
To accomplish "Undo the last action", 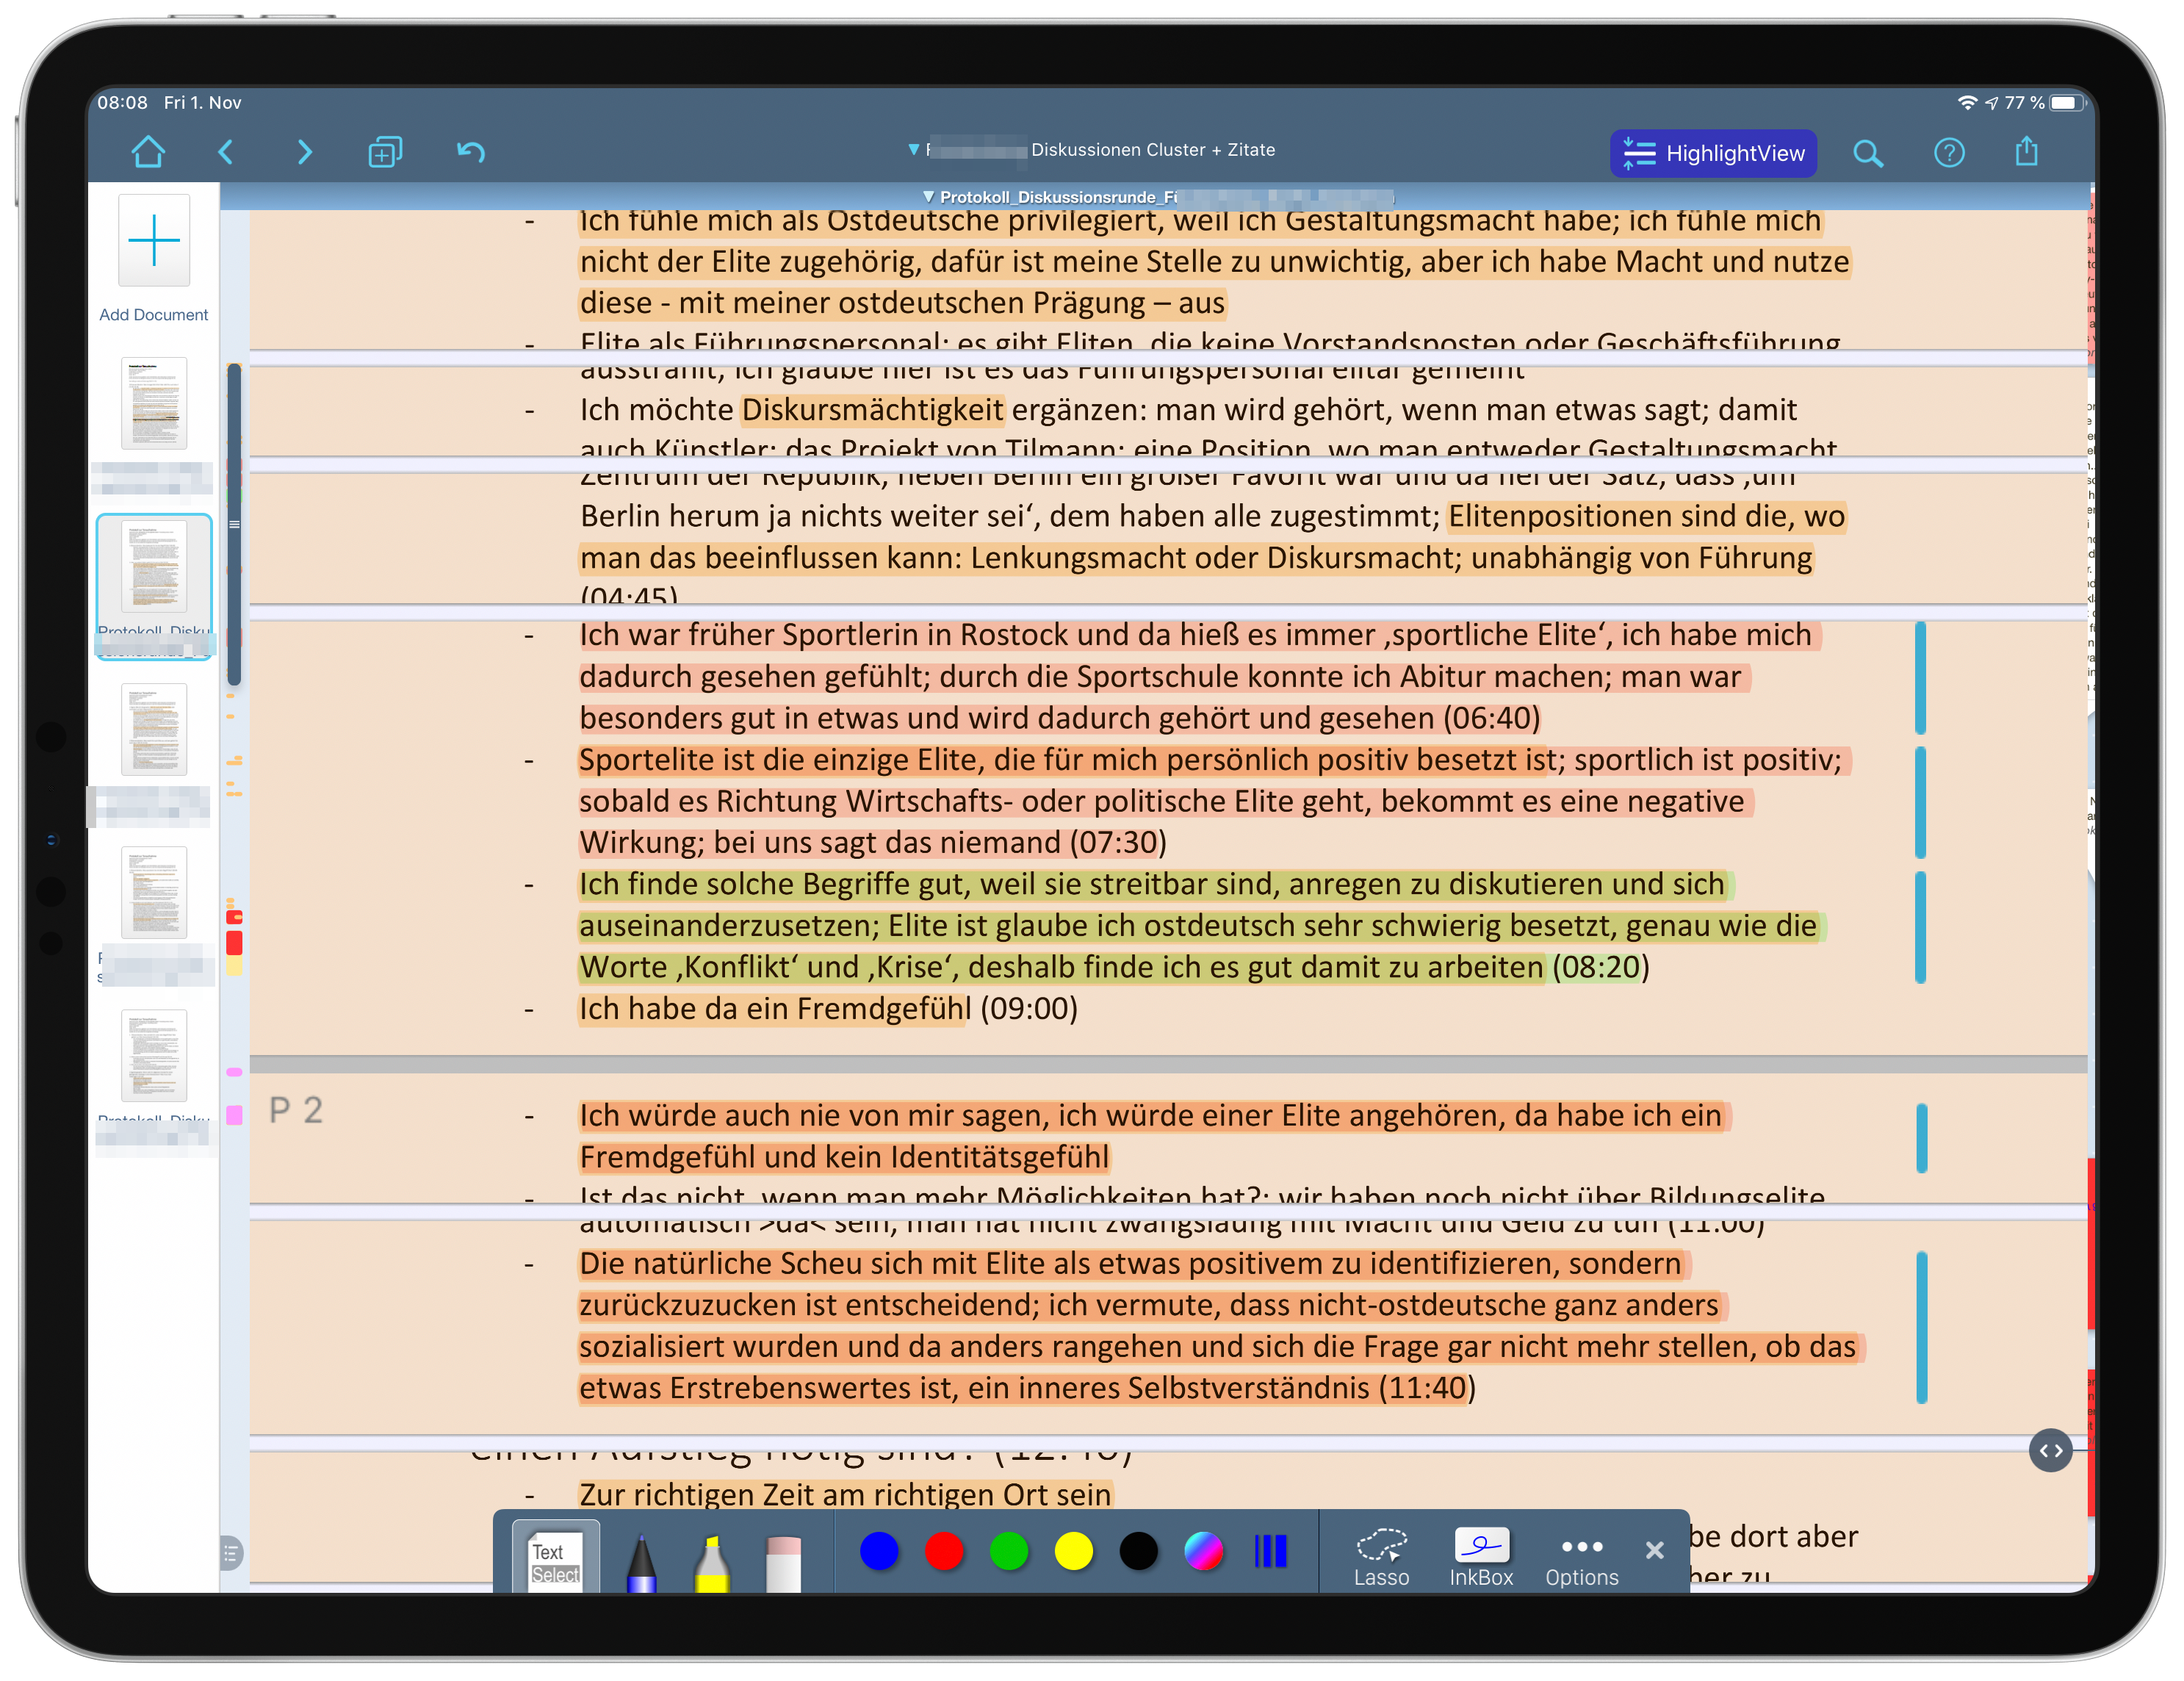I will tap(471, 152).
